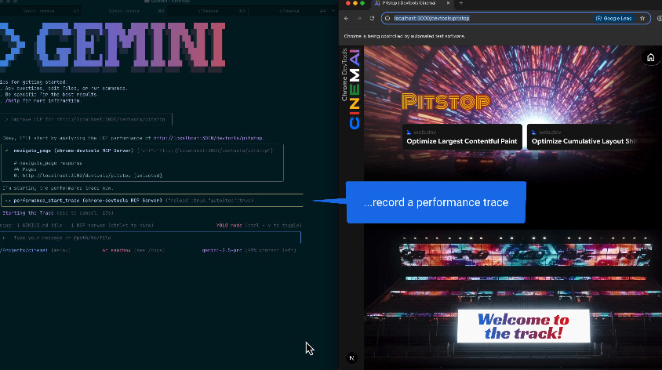Click the GEMINI ASCII banner

click(112, 45)
